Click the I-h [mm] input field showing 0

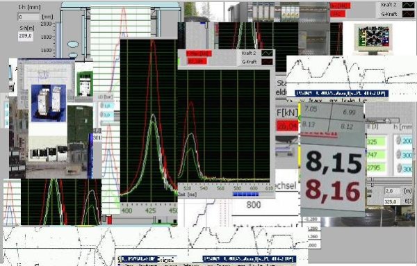coord(28,17)
